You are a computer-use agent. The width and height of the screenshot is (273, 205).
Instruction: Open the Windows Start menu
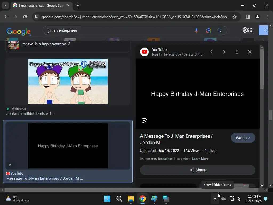pos(107,199)
